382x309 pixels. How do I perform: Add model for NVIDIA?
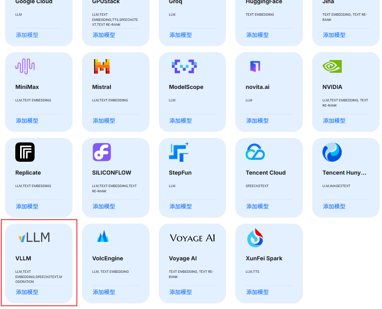334,121
